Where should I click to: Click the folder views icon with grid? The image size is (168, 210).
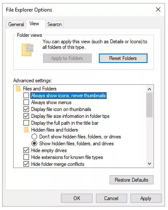tap(27, 50)
